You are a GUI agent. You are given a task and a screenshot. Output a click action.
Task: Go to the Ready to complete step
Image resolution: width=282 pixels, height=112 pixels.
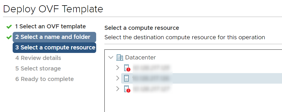(44, 79)
